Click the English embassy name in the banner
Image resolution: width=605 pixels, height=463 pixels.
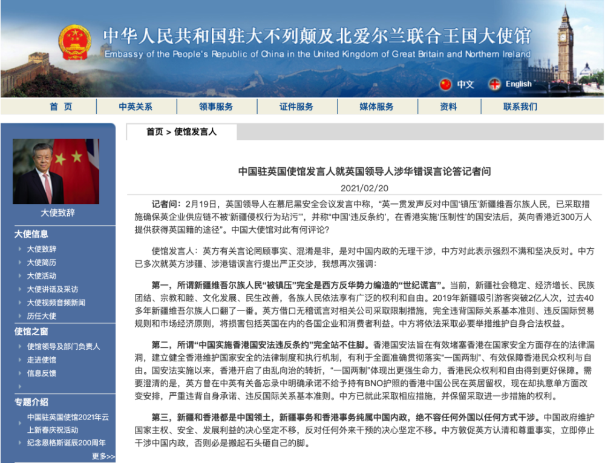point(318,54)
